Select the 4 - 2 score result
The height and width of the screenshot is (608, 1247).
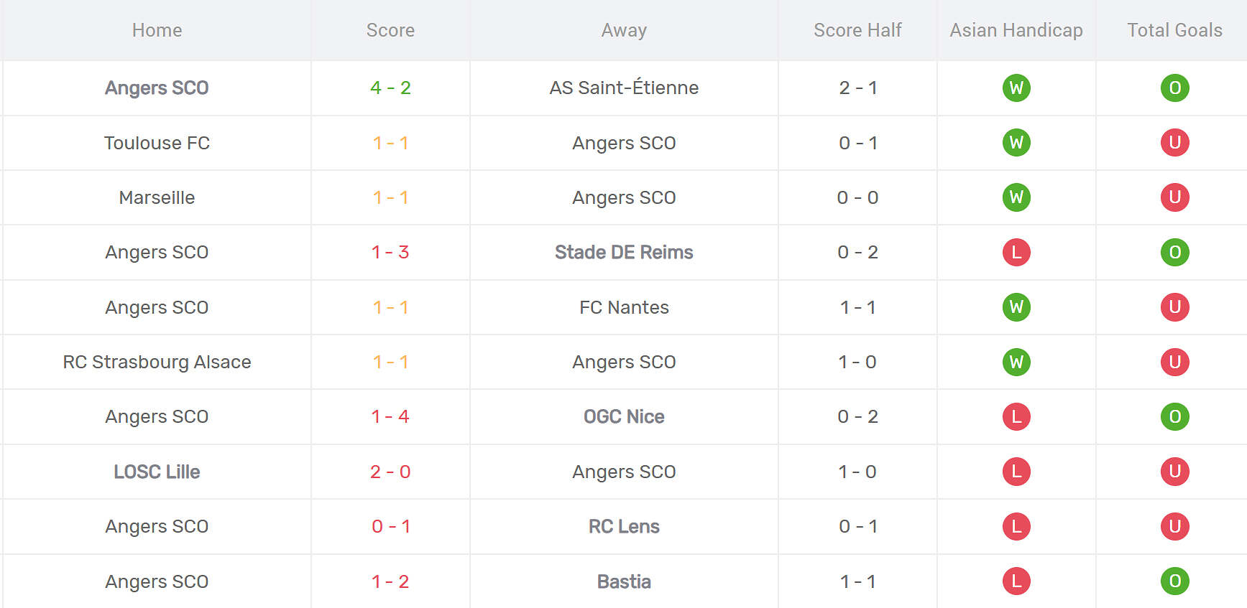390,88
